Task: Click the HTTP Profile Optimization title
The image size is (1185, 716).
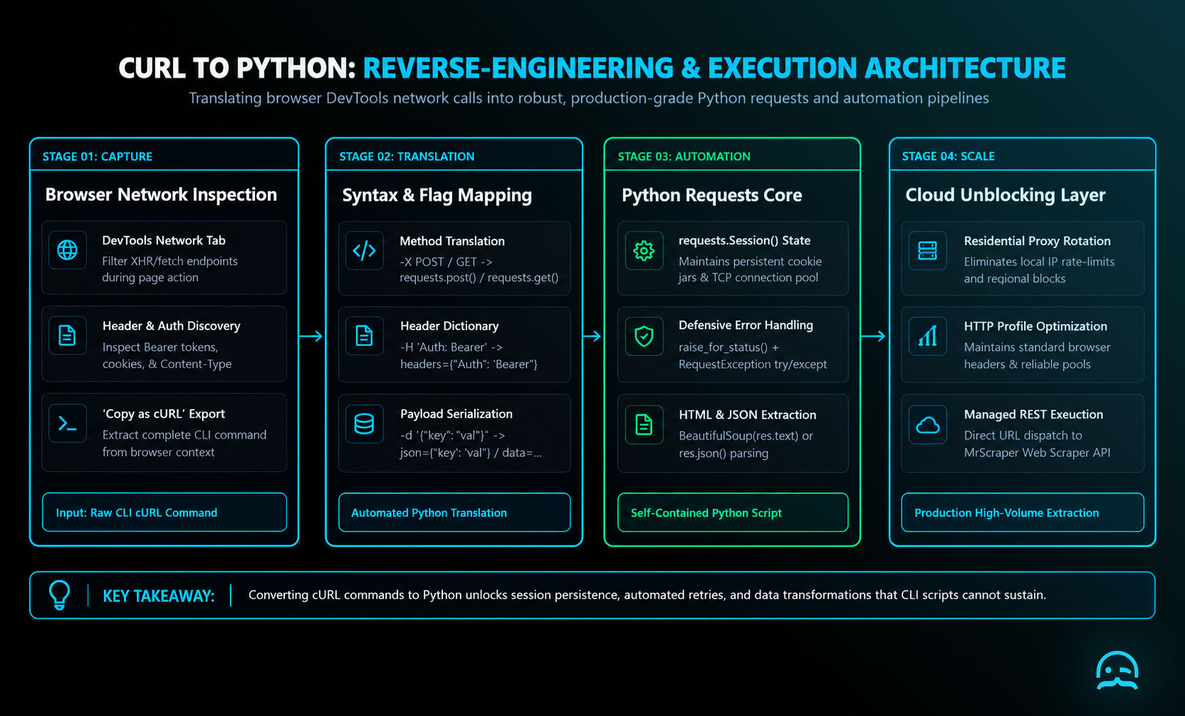Action: click(x=1035, y=326)
